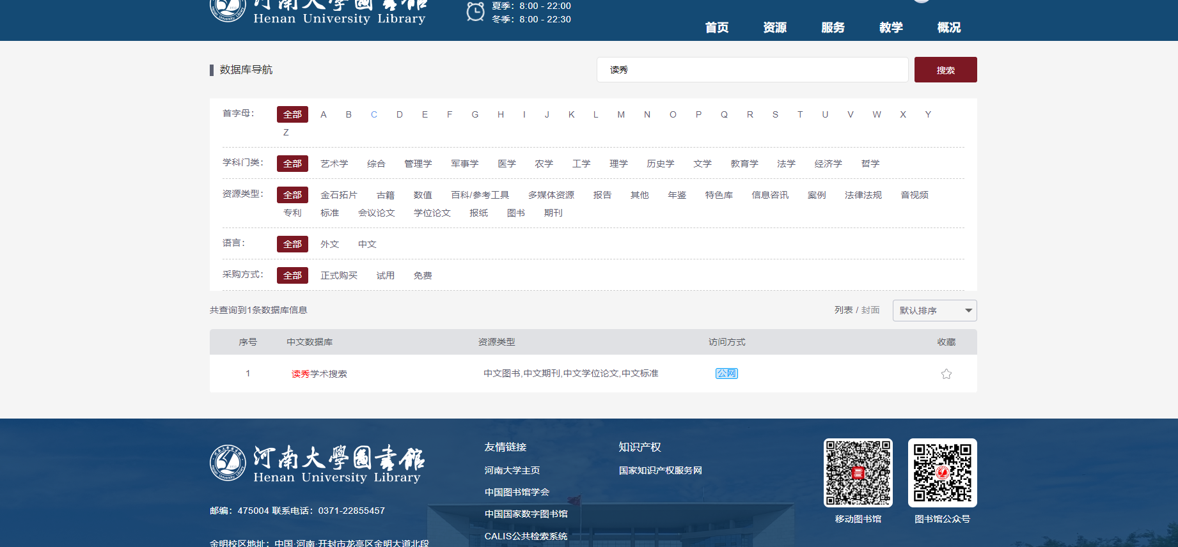Filter by initial letter C
1178x547 pixels.
(373, 114)
